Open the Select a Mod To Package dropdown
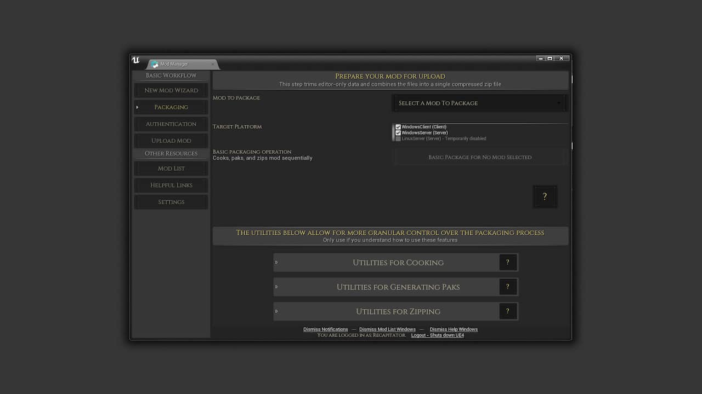This screenshot has width=702, height=394. (x=479, y=103)
